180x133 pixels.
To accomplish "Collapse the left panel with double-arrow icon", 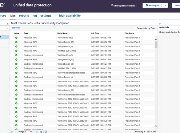I will [x=8, y=24].
